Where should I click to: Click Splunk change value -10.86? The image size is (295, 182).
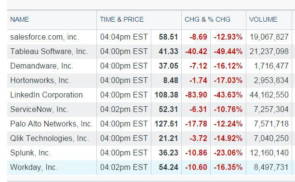click(x=196, y=153)
